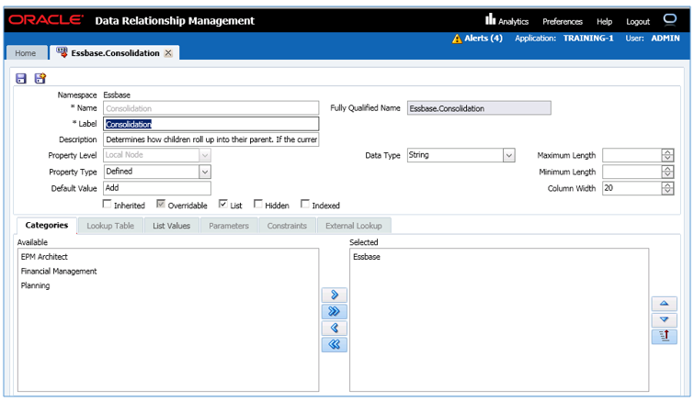694x401 pixels.
Task: Click the Maximum Length input box
Action: 632,155
